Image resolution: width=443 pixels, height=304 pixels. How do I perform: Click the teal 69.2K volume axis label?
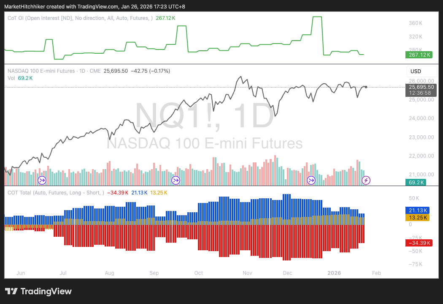click(x=416, y=183)
